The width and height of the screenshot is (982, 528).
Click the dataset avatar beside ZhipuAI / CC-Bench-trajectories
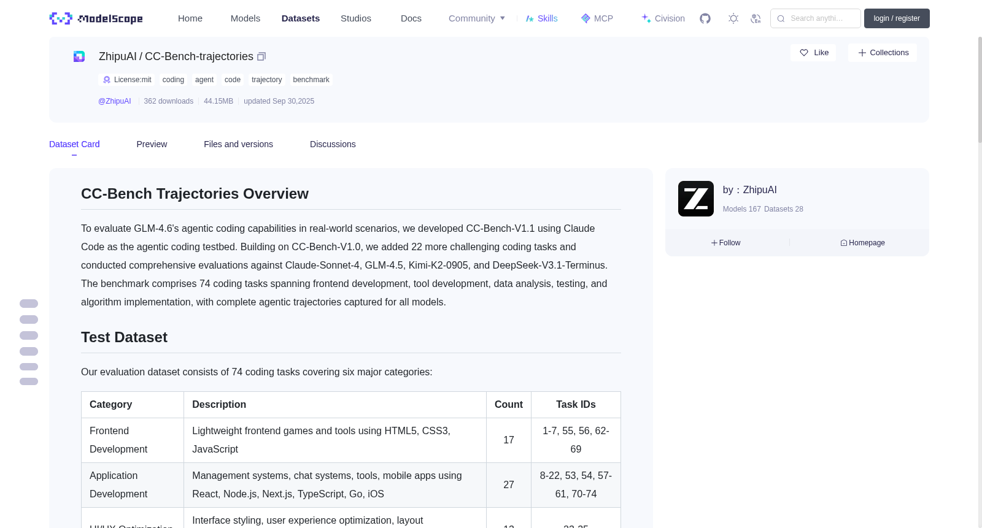[79, 56]
